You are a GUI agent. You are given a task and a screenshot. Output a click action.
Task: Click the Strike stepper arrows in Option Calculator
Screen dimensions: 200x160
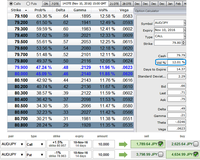(183, 43)
